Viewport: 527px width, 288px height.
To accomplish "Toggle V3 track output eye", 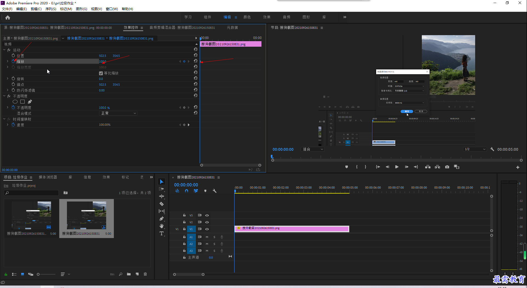I will [207, 216].
